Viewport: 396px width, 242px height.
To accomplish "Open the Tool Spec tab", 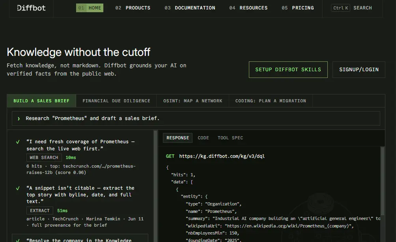I will [230, 138].
